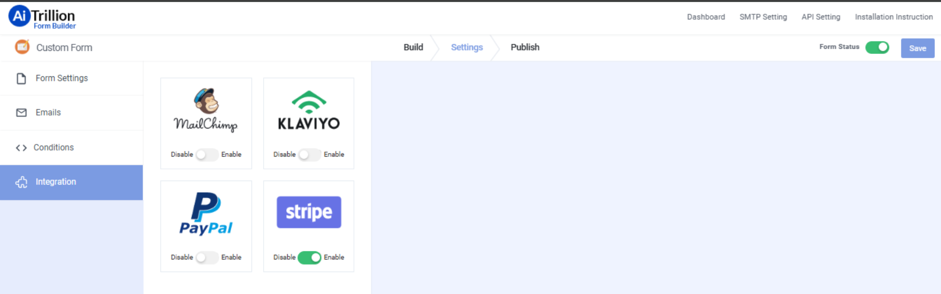Click Klaviyo's Enable label

[x=334, y=155]
